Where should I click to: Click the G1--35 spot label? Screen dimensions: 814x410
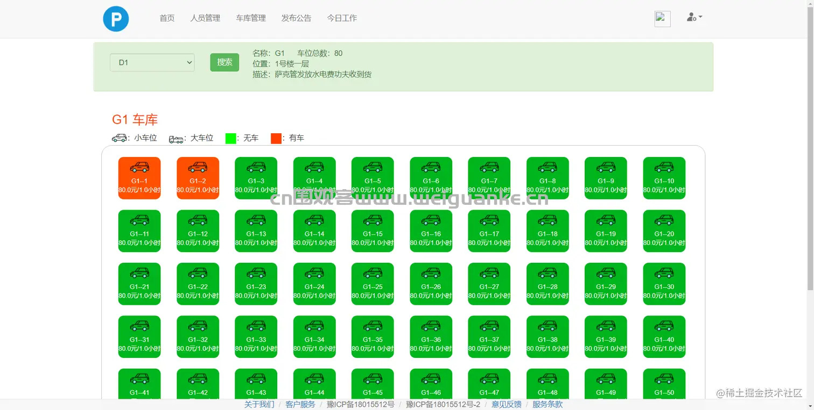(373, 340)
